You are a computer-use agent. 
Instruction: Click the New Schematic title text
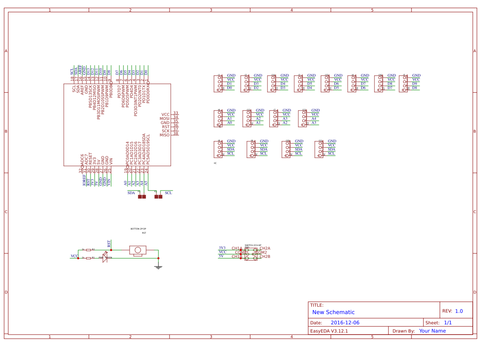pyautogui.click(x=333, y=312)
